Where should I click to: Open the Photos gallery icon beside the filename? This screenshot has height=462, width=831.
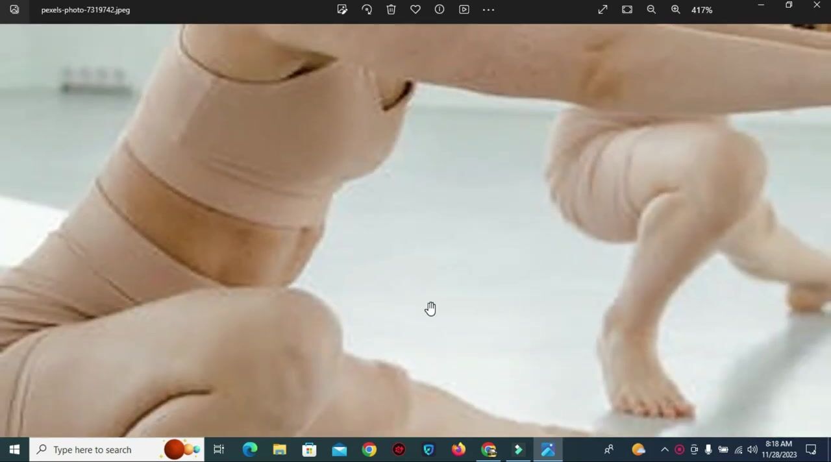coord(14,10)
